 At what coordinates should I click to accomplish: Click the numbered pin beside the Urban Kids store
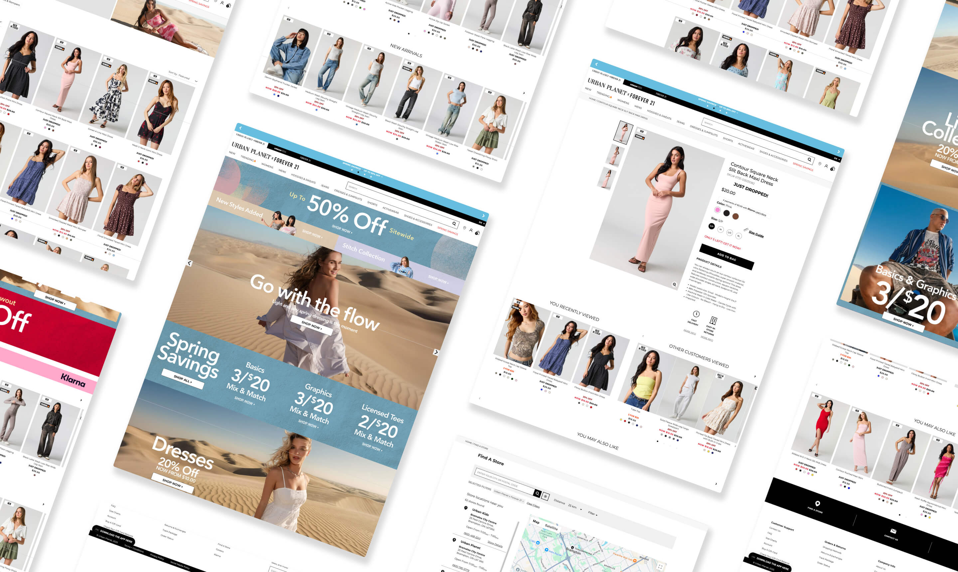[466, 508]
